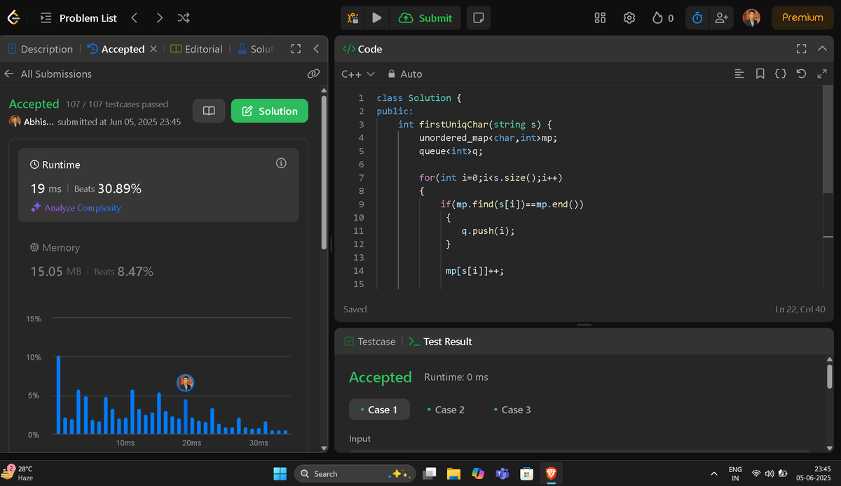Reset code with the undo arrow icon
Viewport: 841px width, 486px height.
pos(802,74)
